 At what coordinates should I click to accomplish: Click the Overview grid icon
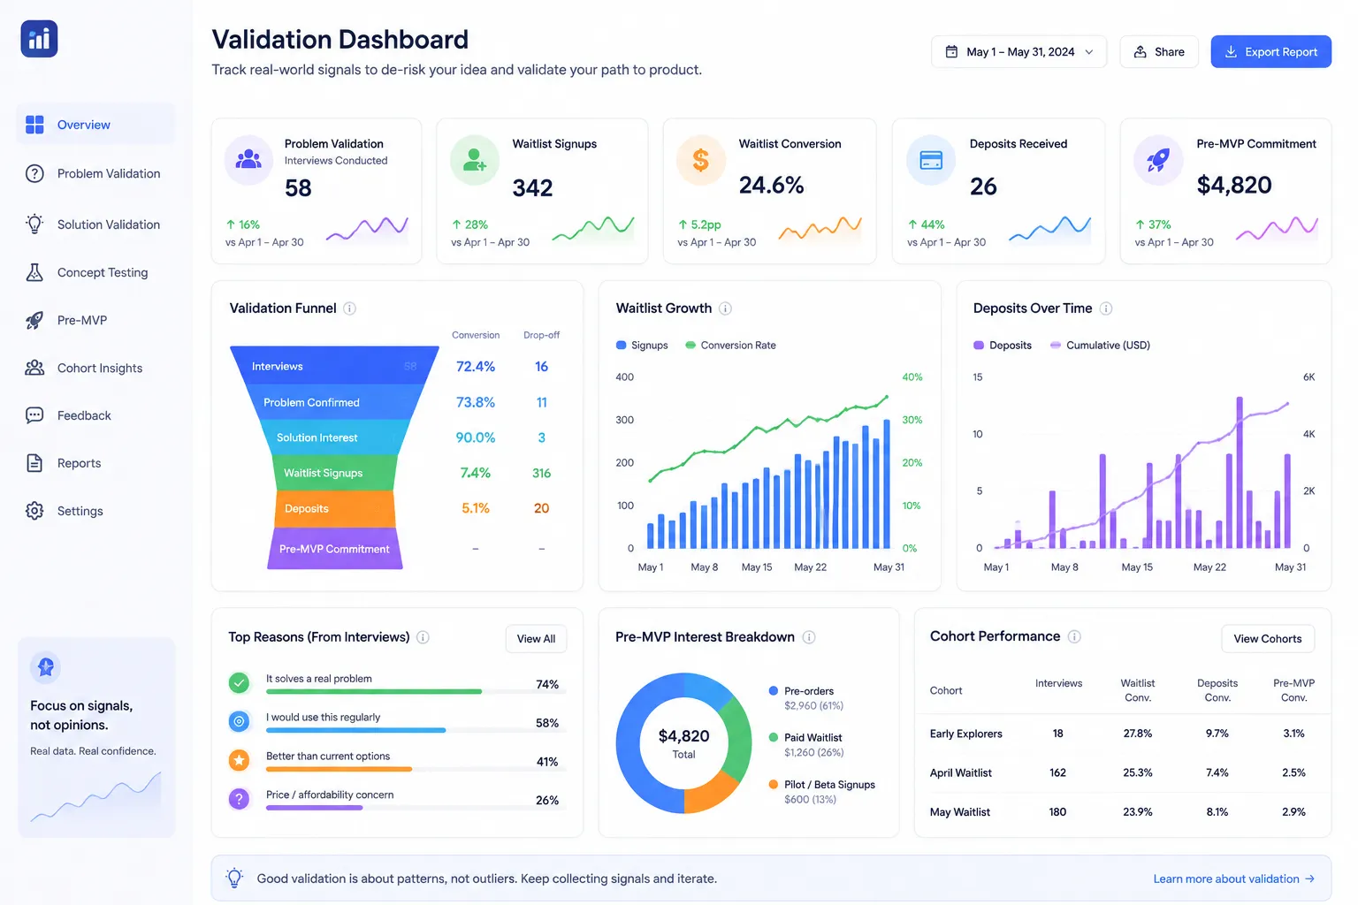[x=34, y=125]
